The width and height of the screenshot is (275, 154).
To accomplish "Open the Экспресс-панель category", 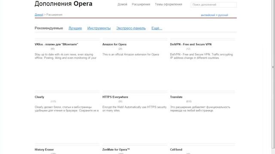I will pyautogui.click(x=131, y=28).
